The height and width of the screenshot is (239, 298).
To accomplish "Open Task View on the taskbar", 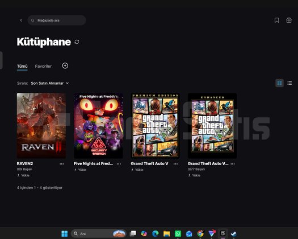I will (x=133, y=233).
